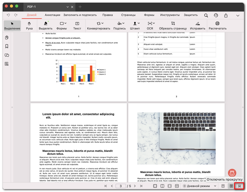Open the Страницы tab
247x192 pixels.
[x=128, y=15]
